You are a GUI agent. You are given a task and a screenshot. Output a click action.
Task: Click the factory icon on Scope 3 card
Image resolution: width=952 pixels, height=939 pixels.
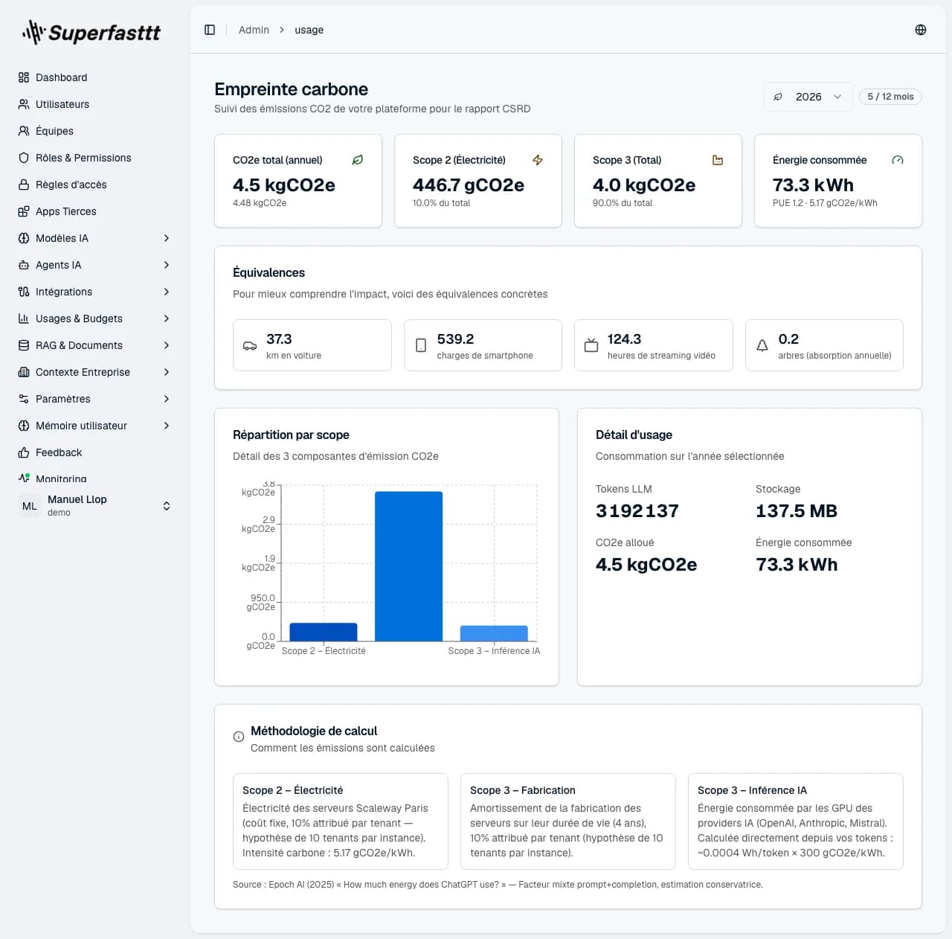[718, 160]
